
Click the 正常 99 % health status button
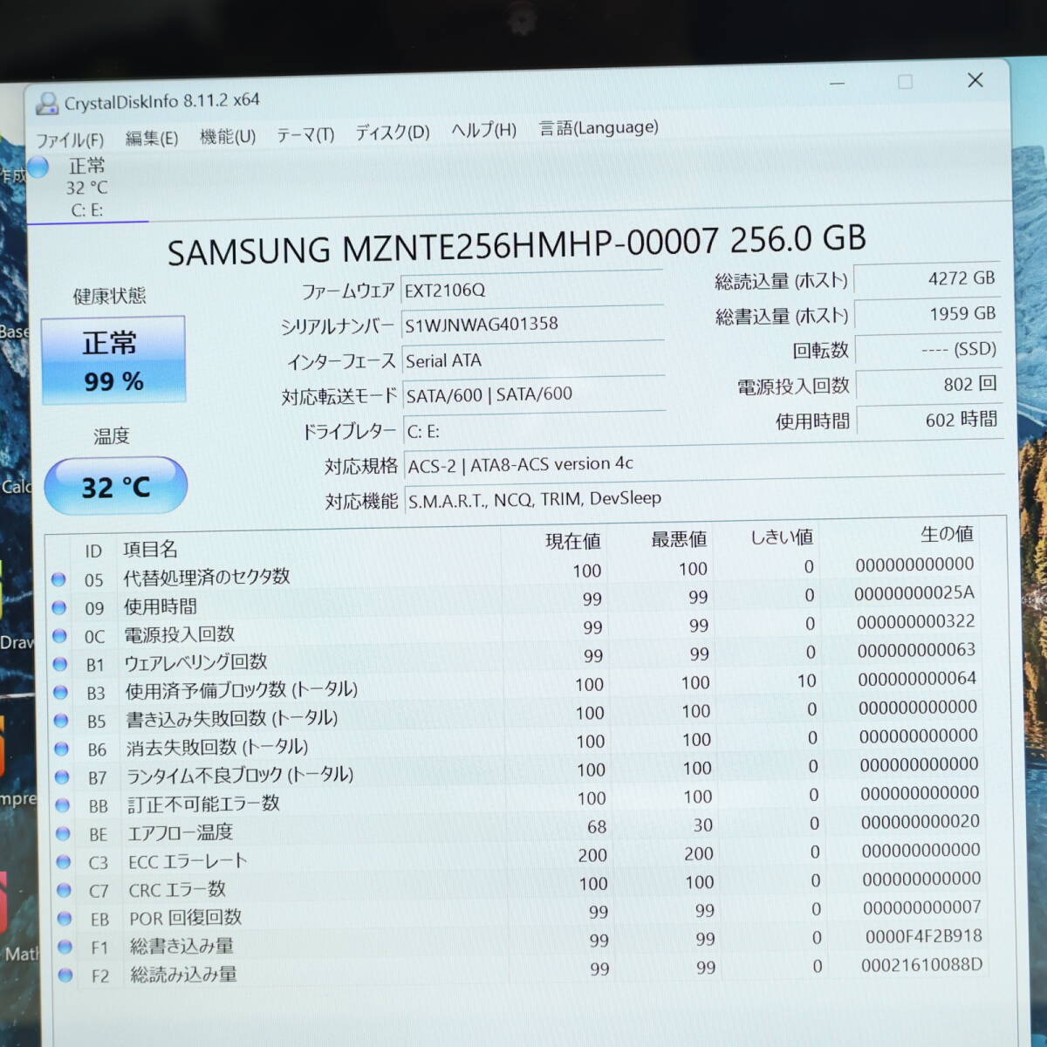pos(113,360)
